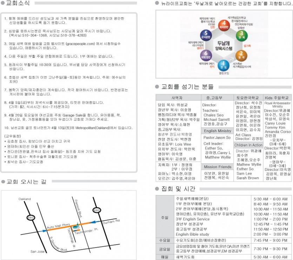Click the Technology. Pl. street label
The height and width of the screenshot is (260, 293).
(x=86, y=231)
